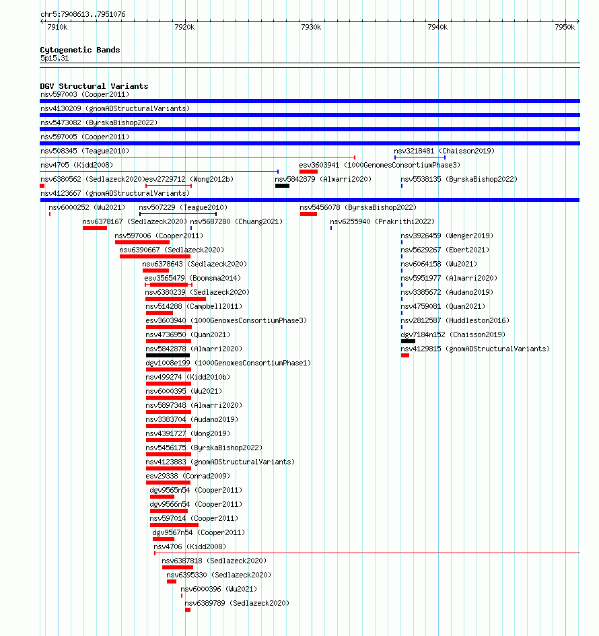Viewport: 599px width, 636px height.
Task: Select the nsv4705 (Kidd2008) variant label
Action: (x=77, y=165)
